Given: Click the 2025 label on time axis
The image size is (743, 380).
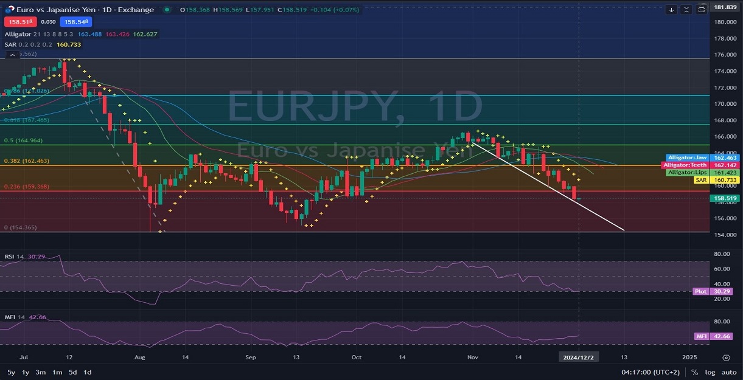Looking at the screenshot, I should pos(689,358).
